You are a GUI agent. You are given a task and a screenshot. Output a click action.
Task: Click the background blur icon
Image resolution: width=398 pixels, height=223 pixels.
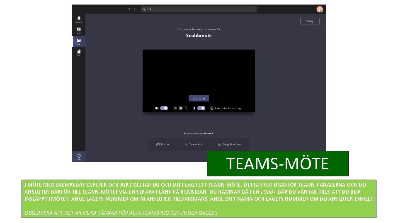tap(175, 108)
